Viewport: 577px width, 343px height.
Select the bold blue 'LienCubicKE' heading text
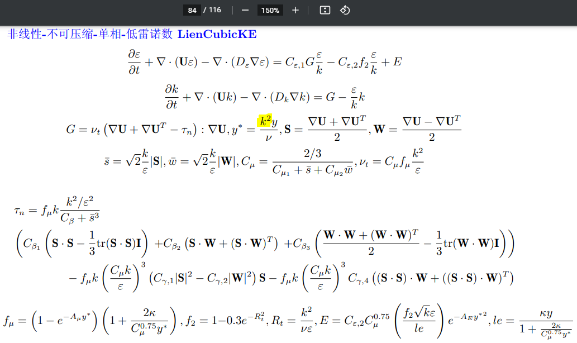coord(217,34)
